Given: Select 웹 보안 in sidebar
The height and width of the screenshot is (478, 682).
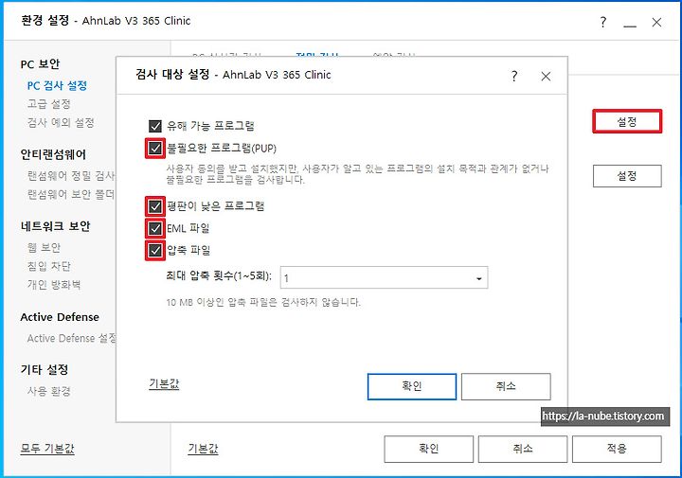Looking at the screenshot, I should pyautogui.click(x=44, y=248).
